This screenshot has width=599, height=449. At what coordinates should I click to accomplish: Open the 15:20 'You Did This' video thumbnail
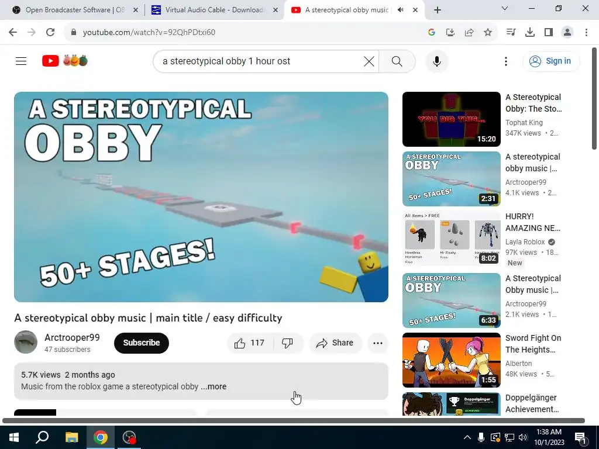(x=451, y=119)
